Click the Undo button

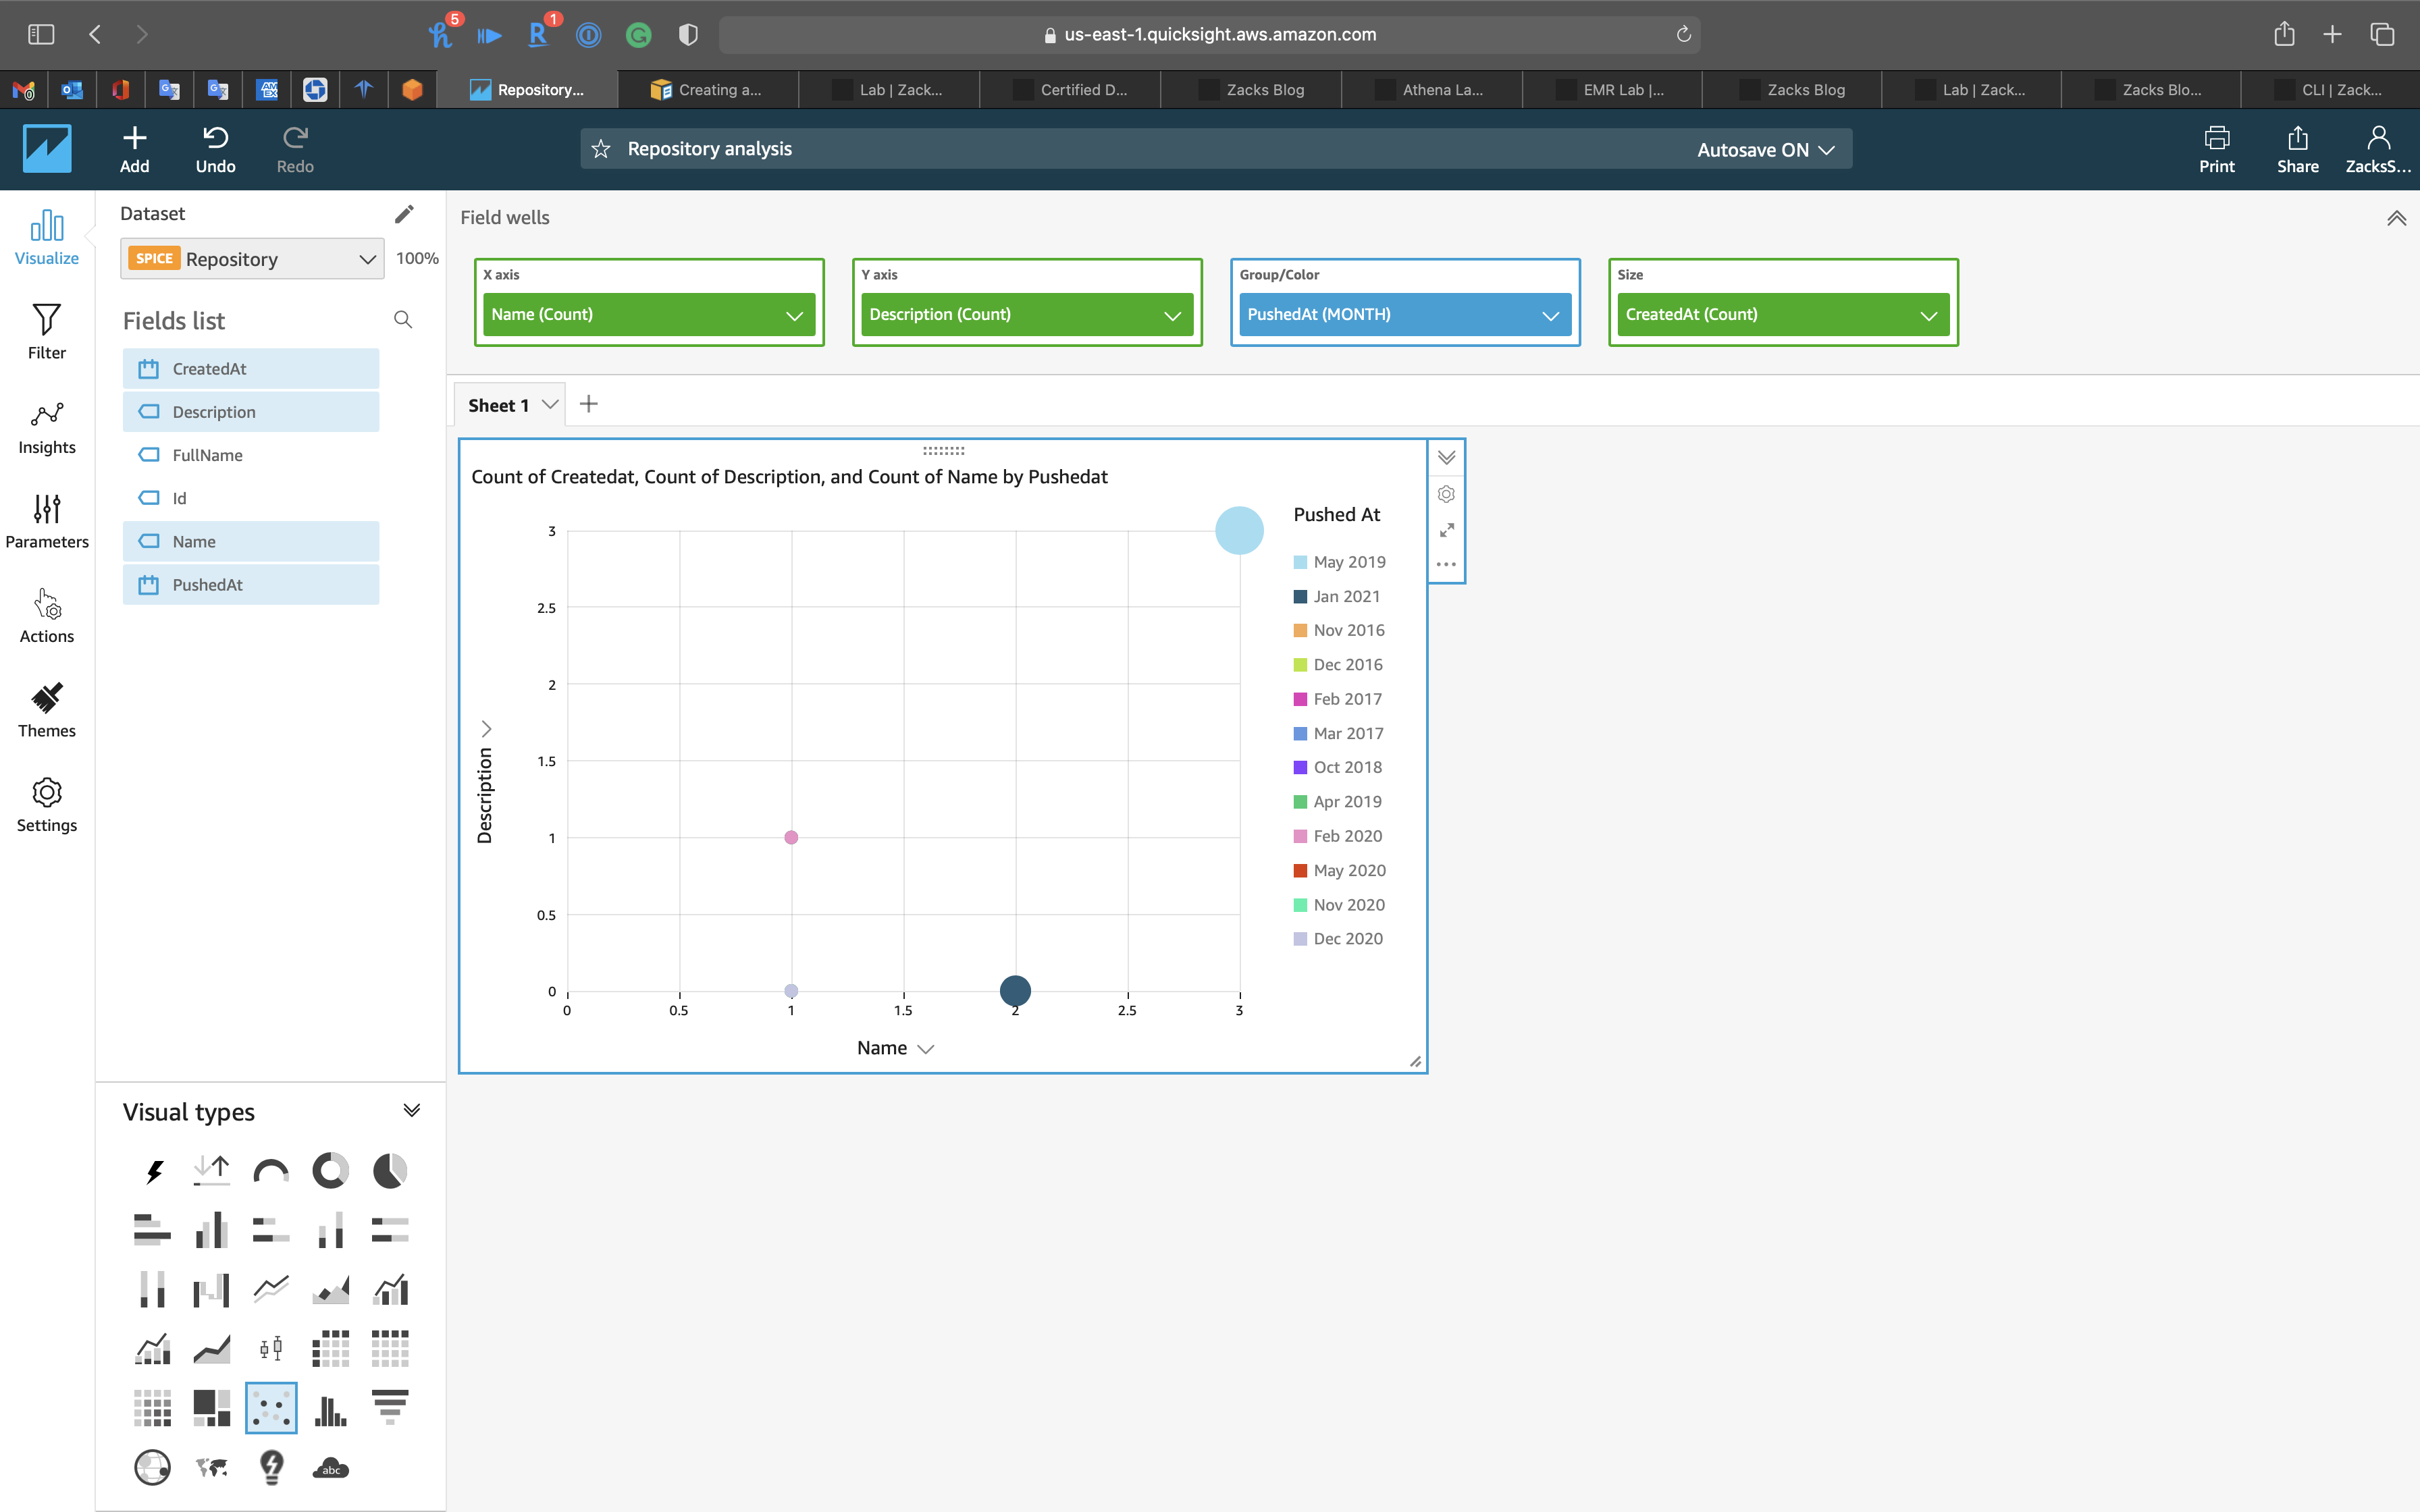[215, 149]
